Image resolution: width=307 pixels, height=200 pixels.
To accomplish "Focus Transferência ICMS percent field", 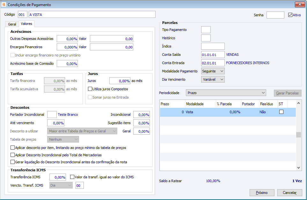I will (x=58, y=177).
